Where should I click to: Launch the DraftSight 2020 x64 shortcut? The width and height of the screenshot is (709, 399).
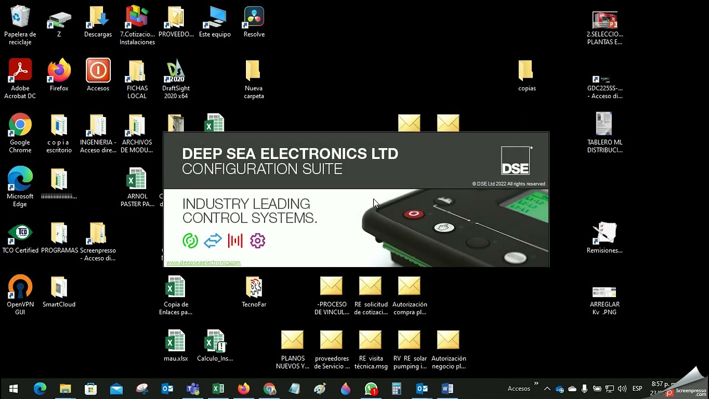pos(176,79)
